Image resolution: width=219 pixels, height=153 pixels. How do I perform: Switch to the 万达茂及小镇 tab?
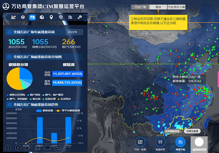(177, 7)
